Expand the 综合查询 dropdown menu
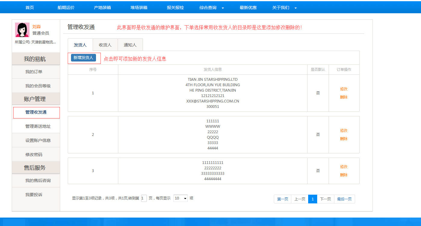Screen dimensions: 421x226 coord(212,8)
